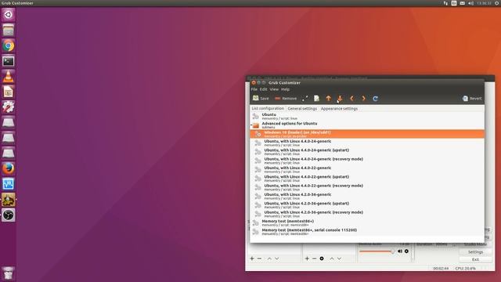Remove source with the minus icon in OBS

click(x=315, y=258)
